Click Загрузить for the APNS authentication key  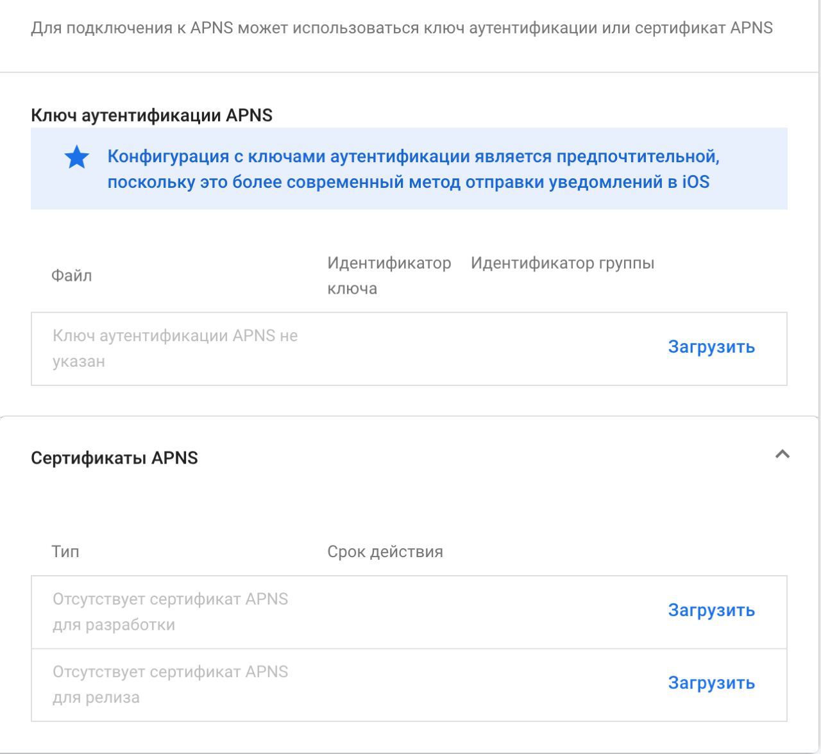[x=711, y=347]
